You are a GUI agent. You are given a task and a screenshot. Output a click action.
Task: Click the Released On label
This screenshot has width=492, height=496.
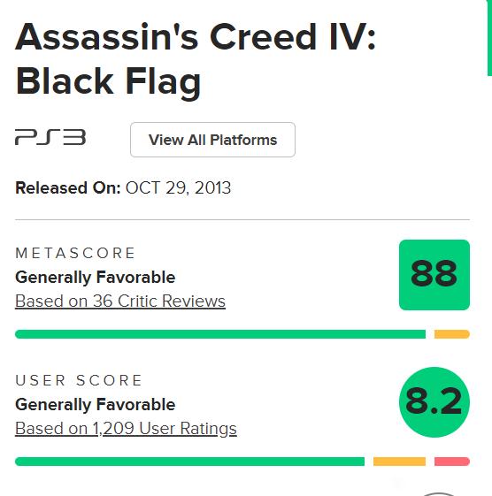pyautogui.click(x=68, y=188)
